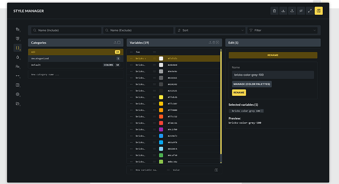Screen dimensions: 339x184
Task: Select the Default category
Action: (76, 65)
